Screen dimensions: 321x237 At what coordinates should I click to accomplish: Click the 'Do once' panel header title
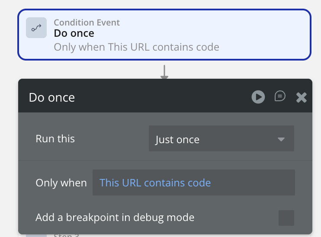pyautogui.click(x=52, y=97)
